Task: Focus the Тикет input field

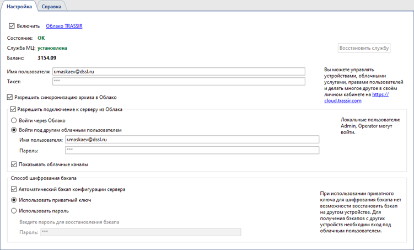Action: point(179,82)
